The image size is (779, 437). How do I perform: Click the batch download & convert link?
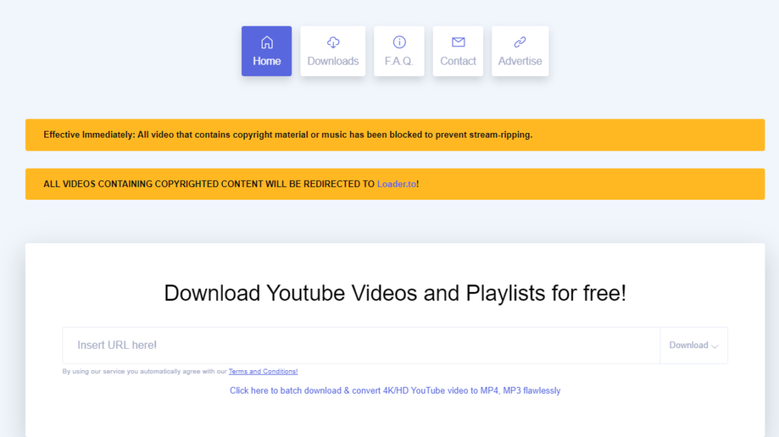(x=395, y=391)
